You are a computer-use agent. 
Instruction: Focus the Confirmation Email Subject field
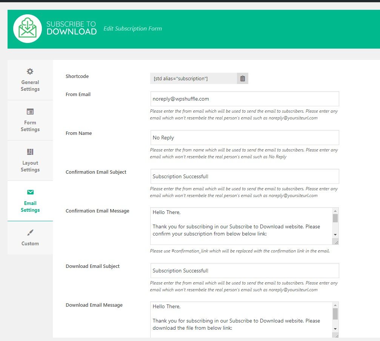point(245,176)
